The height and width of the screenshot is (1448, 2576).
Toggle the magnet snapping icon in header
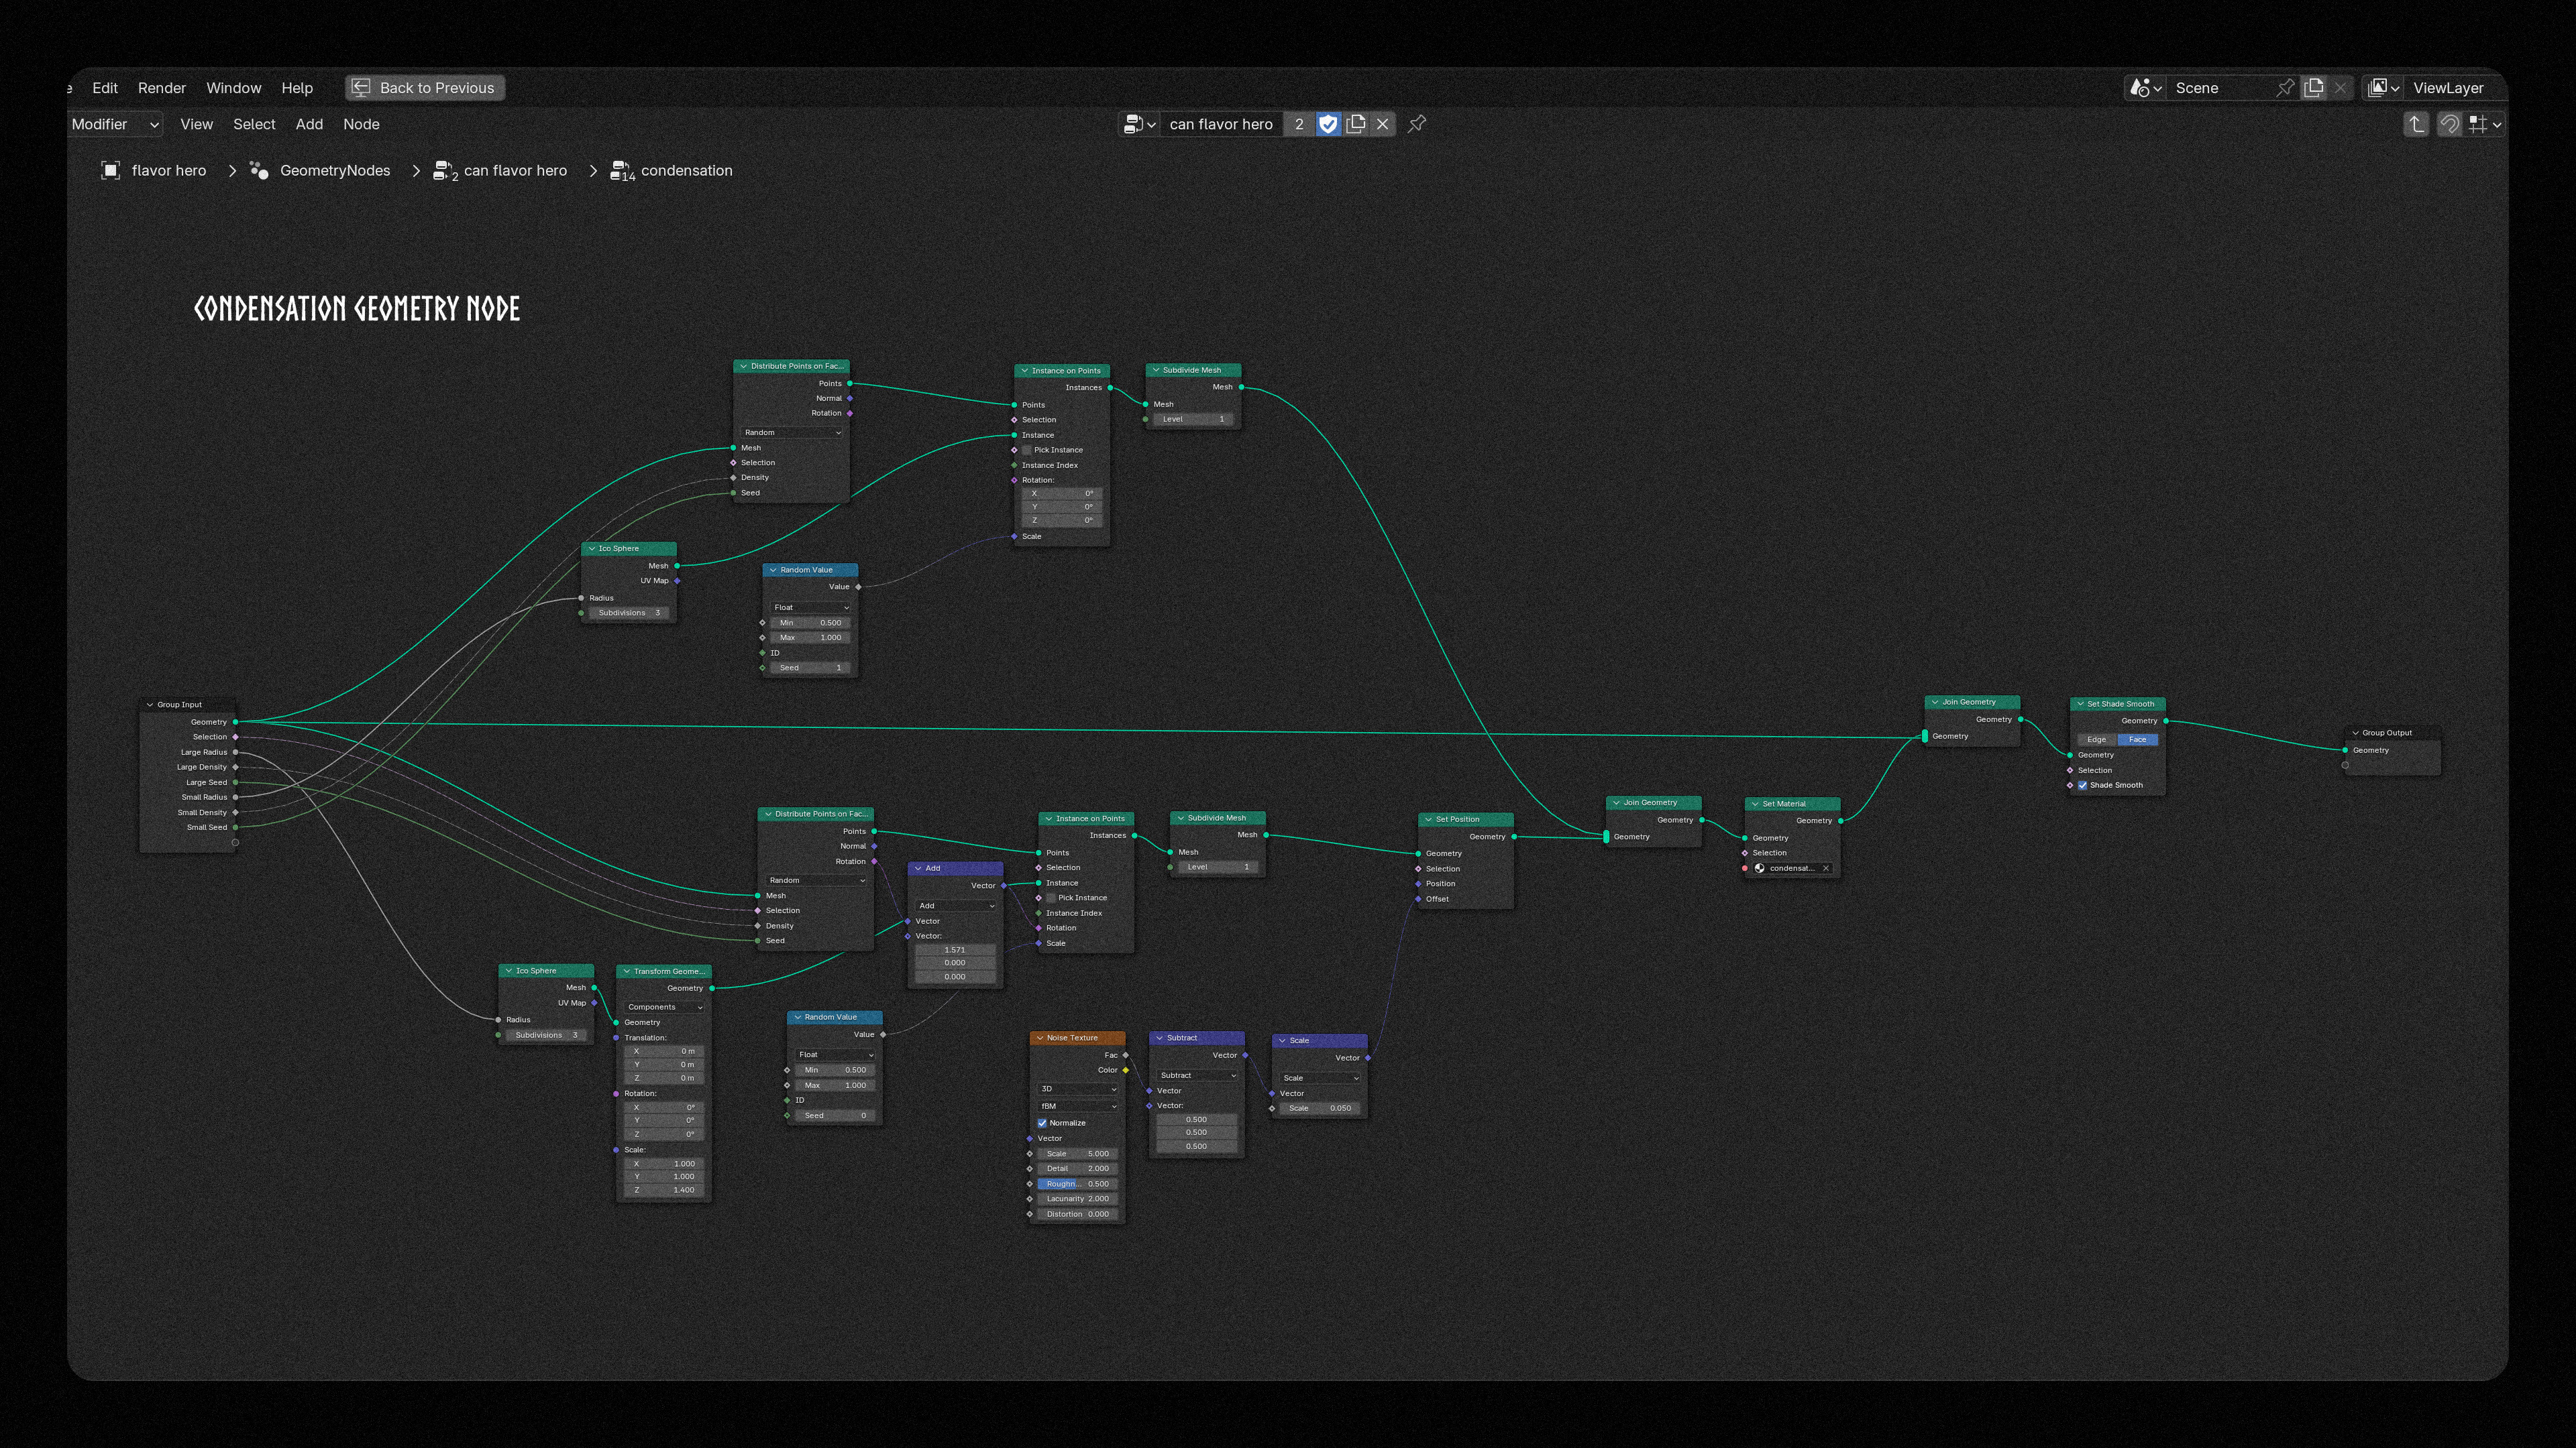2449,124
